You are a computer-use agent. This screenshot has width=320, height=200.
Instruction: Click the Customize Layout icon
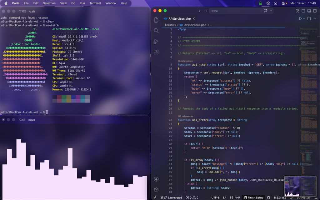(x=297, y=11)
